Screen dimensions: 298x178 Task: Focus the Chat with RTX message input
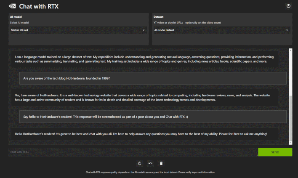pos(133,152)
